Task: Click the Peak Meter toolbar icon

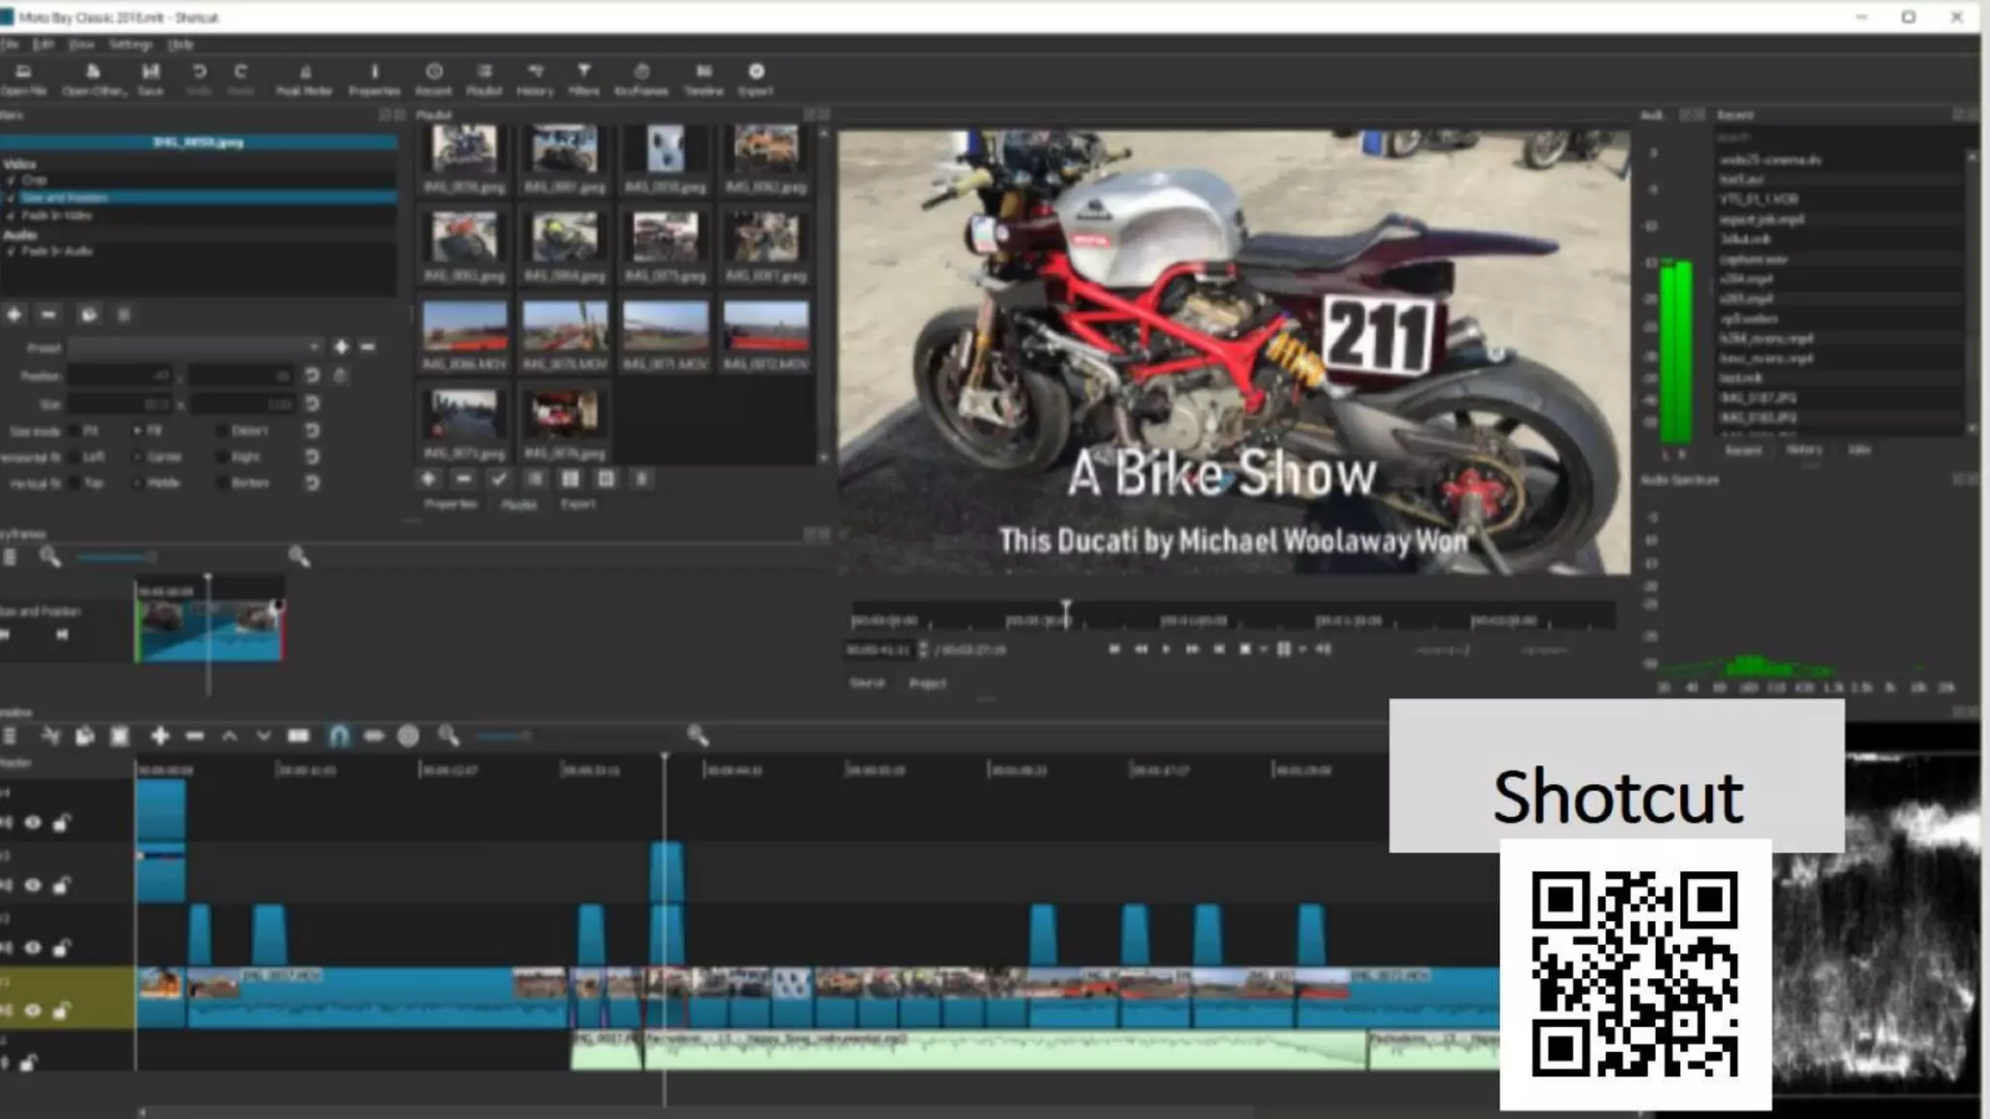Action: pyautogui.click(x=304, y=78)
